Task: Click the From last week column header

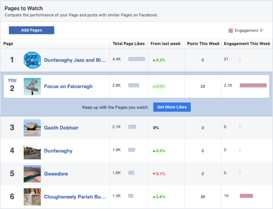Action: pyautogui.click(x=166, y=44)
